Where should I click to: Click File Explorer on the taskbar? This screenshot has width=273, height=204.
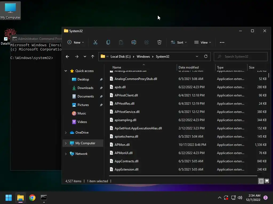coord(20,198)
